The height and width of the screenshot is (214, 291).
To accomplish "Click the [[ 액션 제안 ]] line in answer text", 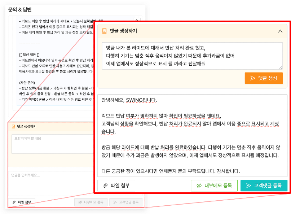I will click(30, 54).
